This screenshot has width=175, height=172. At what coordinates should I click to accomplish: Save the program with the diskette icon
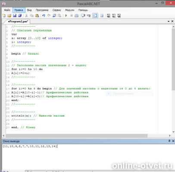tap(15, 15)
